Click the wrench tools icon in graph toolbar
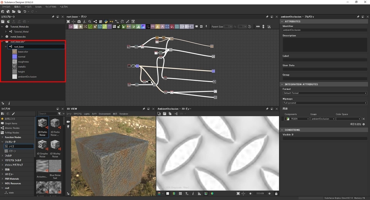 pyautogui.click(x=128, y=21)
